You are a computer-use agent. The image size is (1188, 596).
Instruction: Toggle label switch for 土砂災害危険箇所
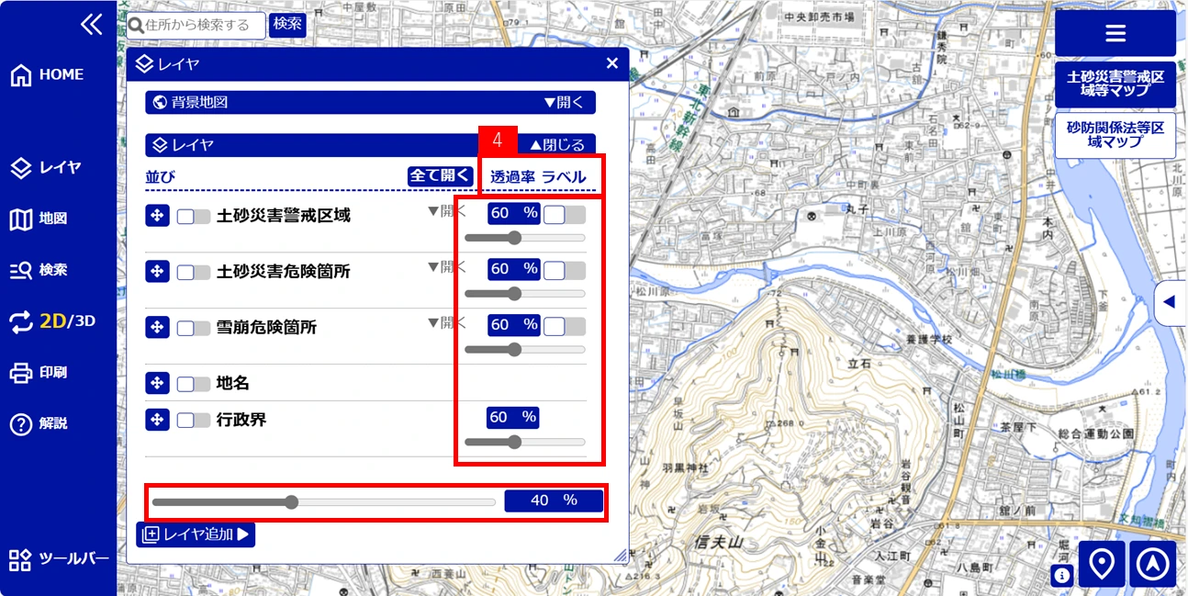564,271
